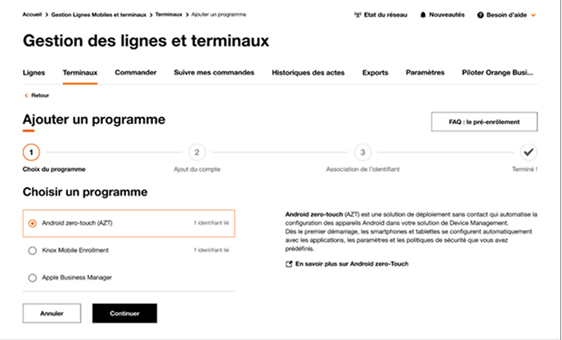Click the step 2 circle Ajout du compte
This screenshot has height=340, width=562.
(196, 152)
